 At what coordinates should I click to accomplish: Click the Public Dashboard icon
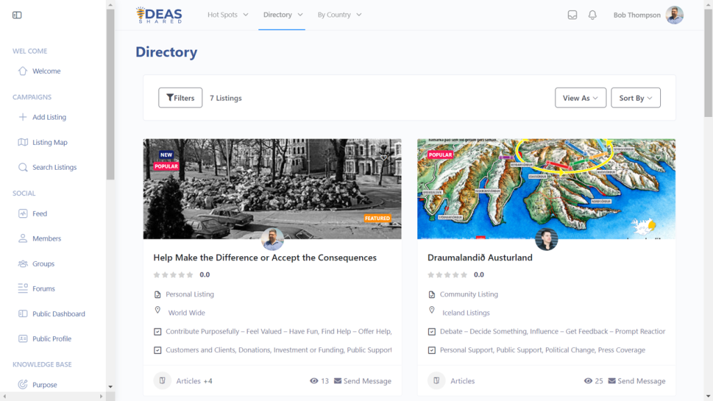[23, 314]
